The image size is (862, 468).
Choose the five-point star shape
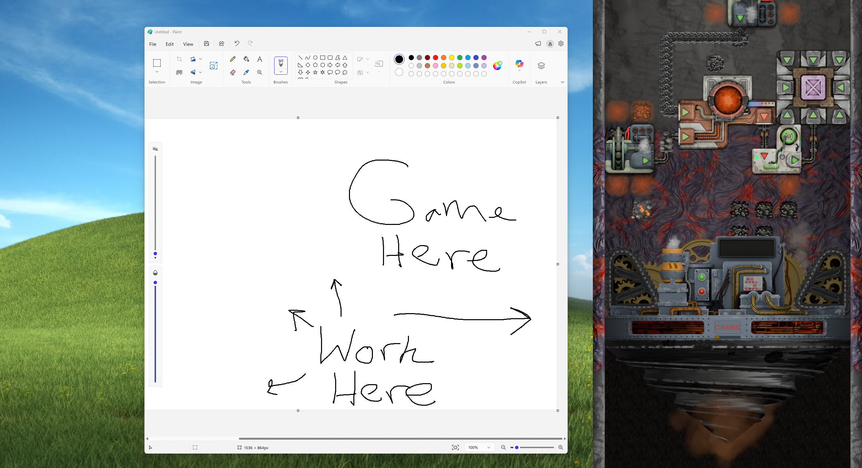[x=315, y=72]
